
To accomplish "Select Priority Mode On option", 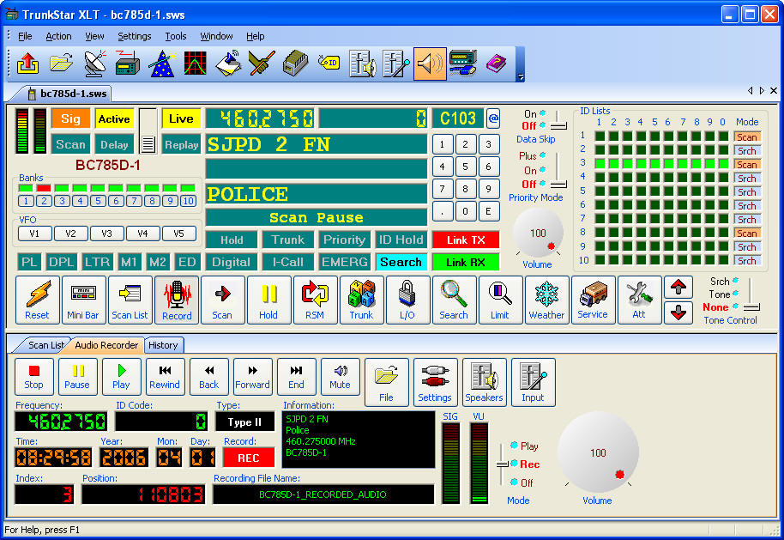I will click(x=534, y=170).
